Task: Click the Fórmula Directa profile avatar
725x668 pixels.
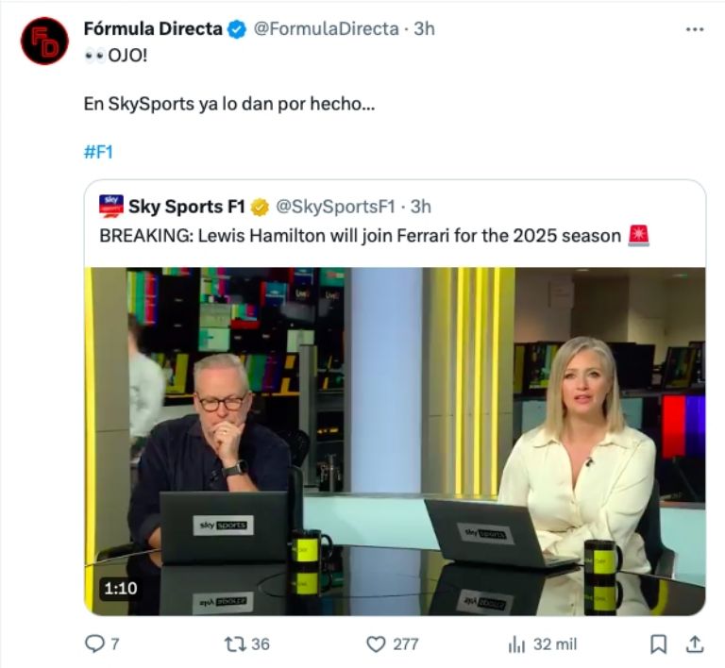Action: [x=44, y=41]
